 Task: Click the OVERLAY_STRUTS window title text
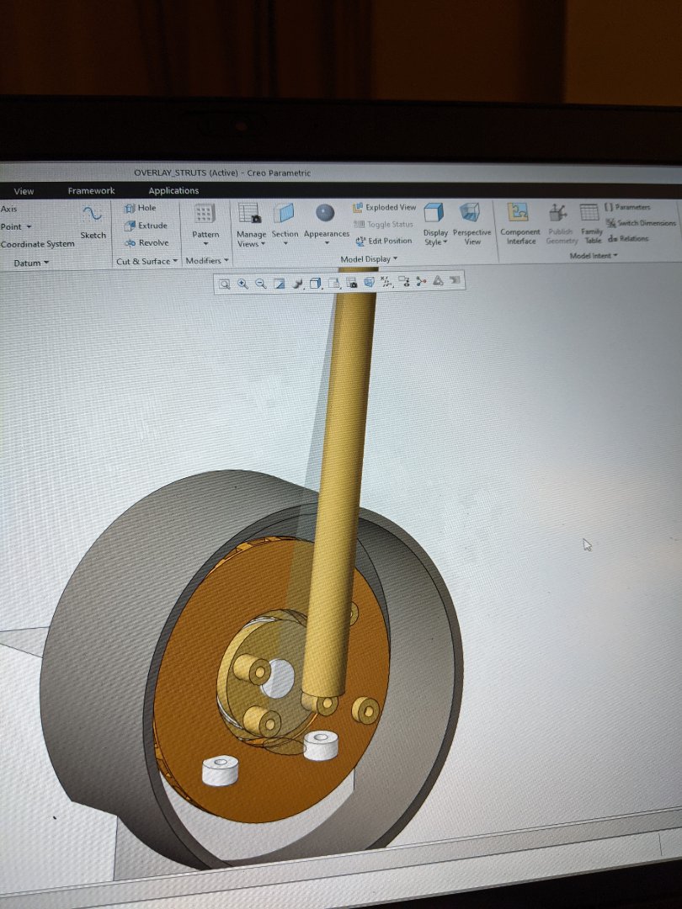(222, 173)
